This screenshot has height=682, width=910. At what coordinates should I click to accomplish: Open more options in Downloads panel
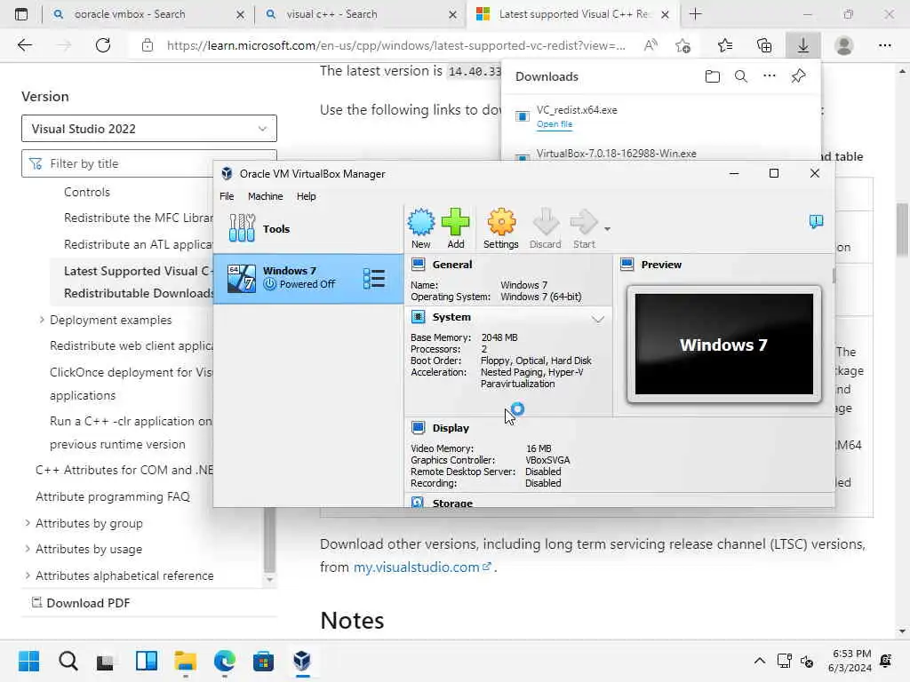tap(769, 75)
